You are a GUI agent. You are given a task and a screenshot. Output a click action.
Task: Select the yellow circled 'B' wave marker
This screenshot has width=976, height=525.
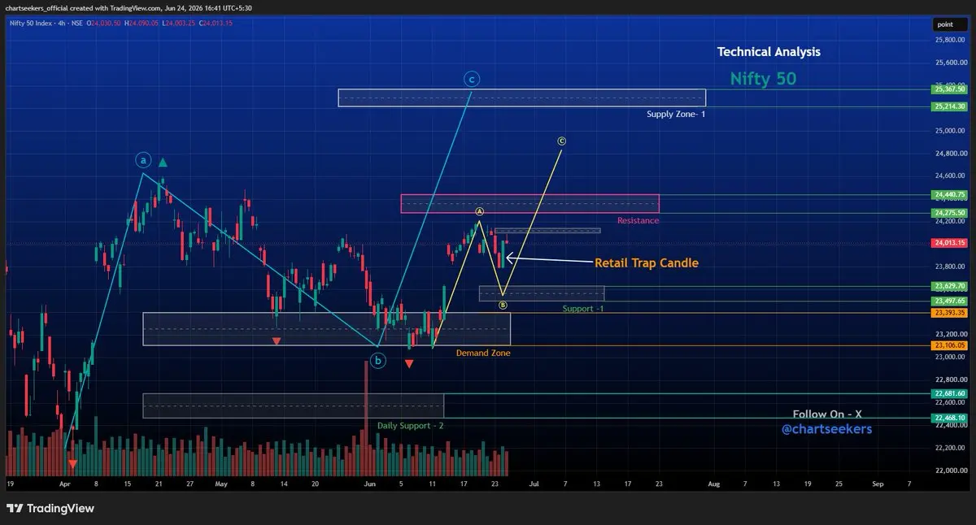point(503,306)
